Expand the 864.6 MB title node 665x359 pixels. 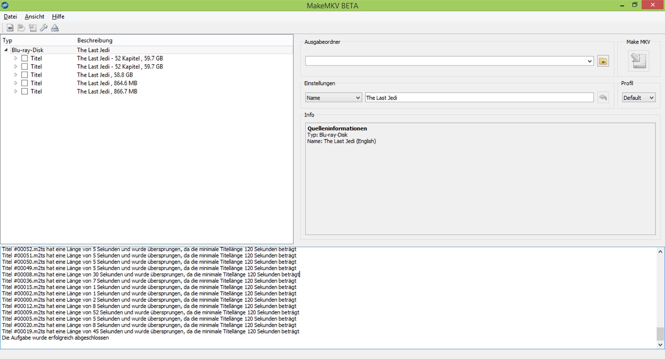coord(16,83)
